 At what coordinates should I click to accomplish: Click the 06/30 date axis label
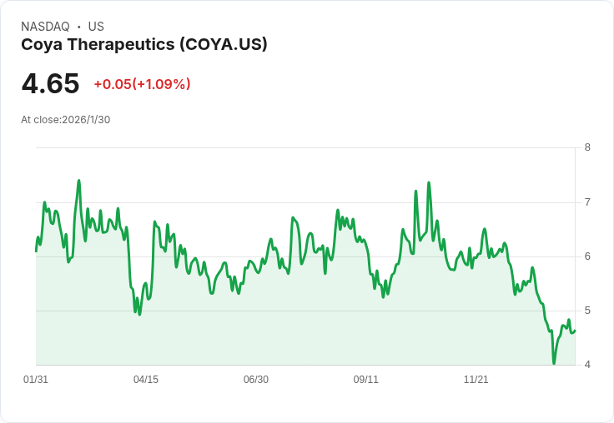pyautogui.click(x=256, y=379)
